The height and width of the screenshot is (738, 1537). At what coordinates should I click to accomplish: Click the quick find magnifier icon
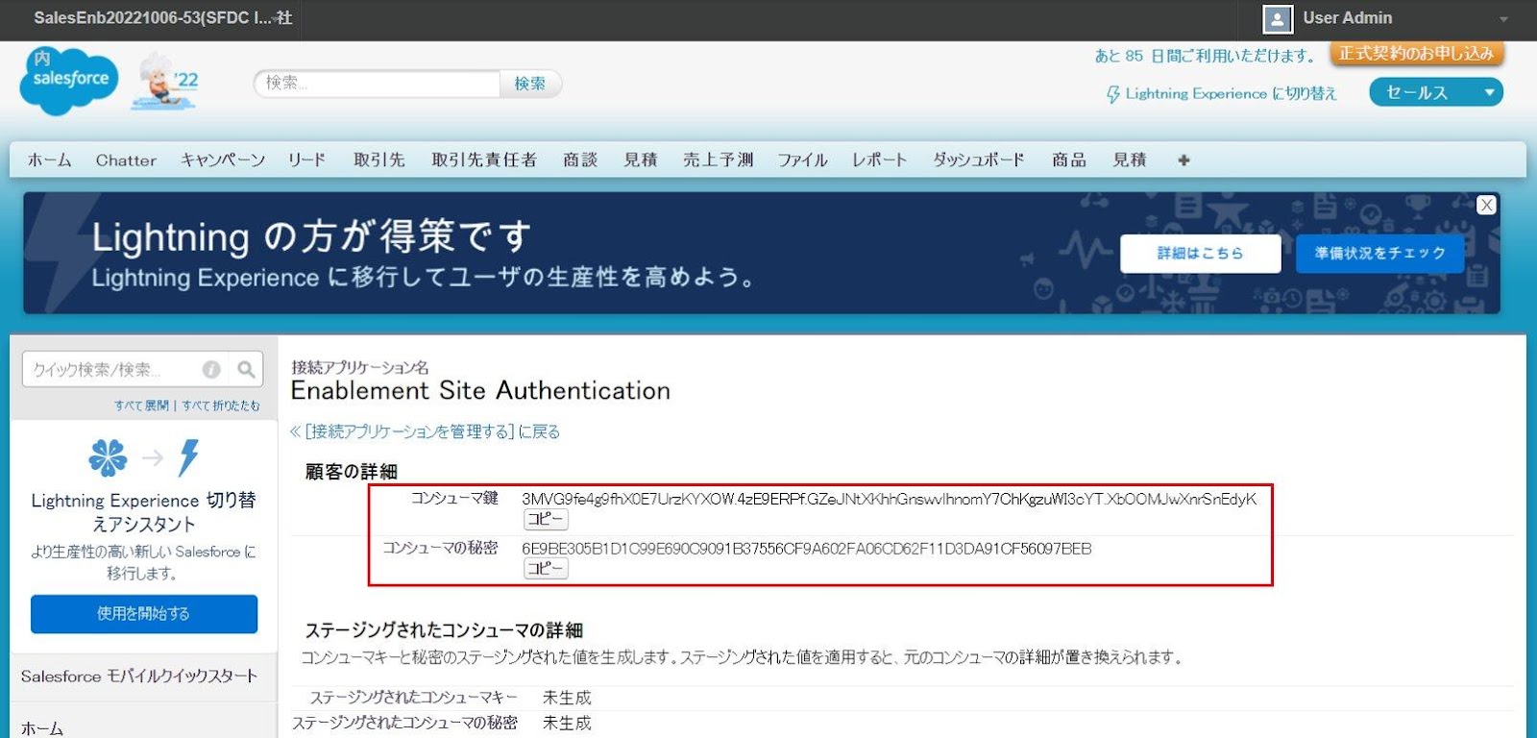(x=247, y=369)
